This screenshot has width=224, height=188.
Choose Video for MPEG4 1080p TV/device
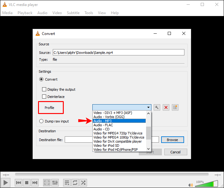click(119, 137)
